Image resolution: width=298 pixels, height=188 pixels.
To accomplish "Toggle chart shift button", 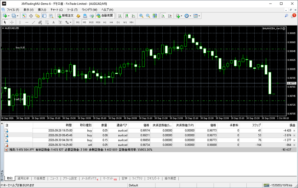I will tap(170, 16).
